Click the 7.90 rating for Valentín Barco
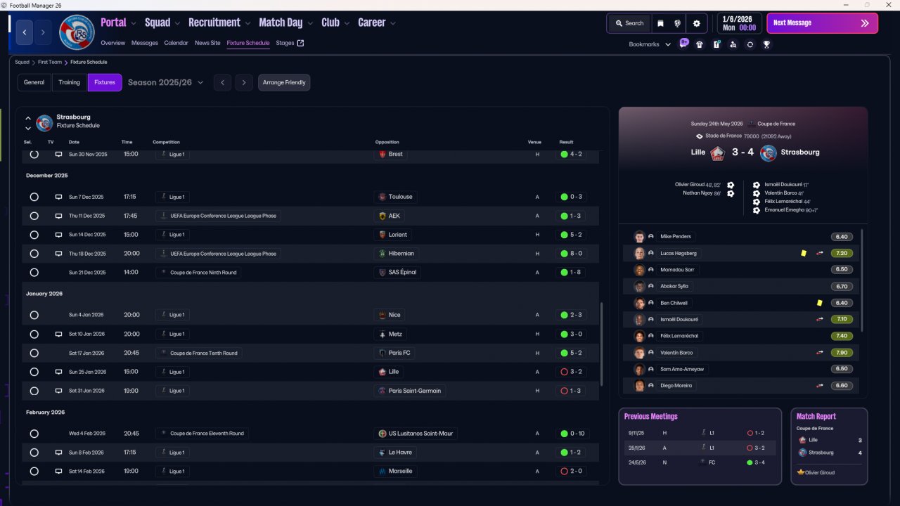The image size is (900, 506). point(842,353)
